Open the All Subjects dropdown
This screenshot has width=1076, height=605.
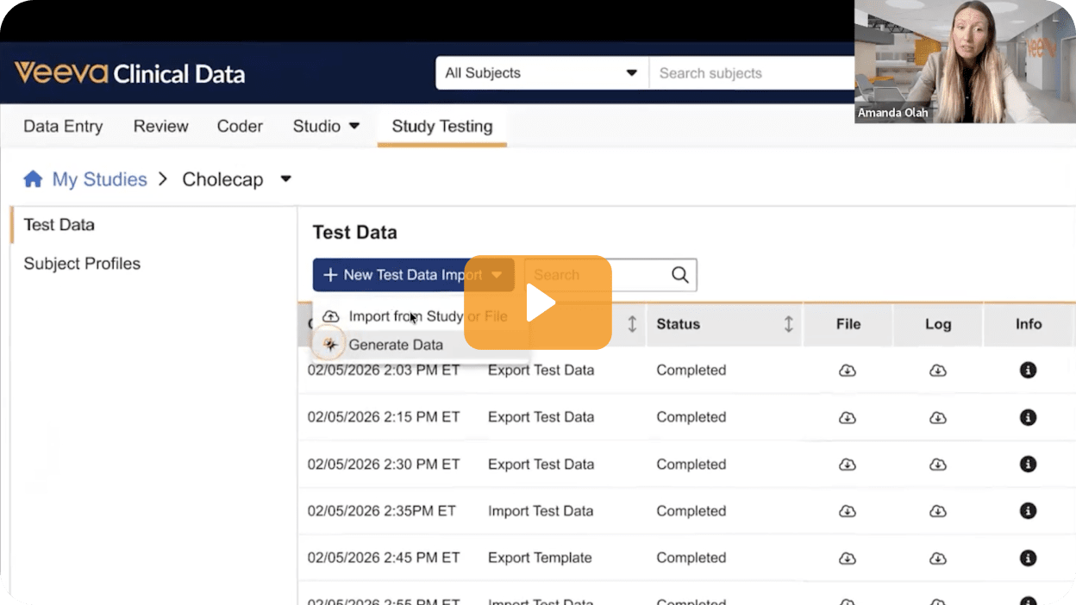tap(541, 73)
